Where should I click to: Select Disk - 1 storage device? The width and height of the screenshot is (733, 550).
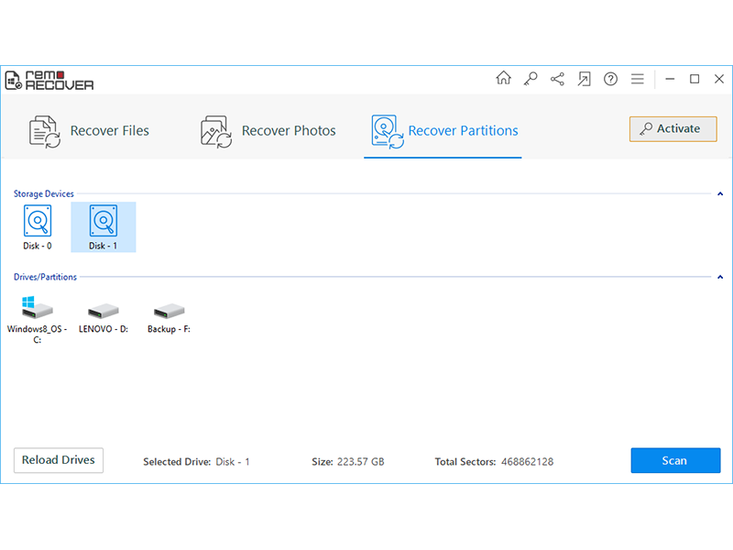(104, 227)
